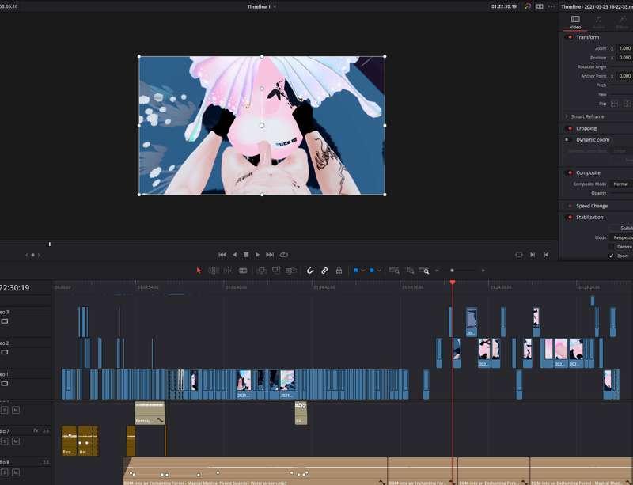The height and width of the screenshot is (485, 633).
Task: Toggle the magnet Snapping icon
Action: (309, 271)
